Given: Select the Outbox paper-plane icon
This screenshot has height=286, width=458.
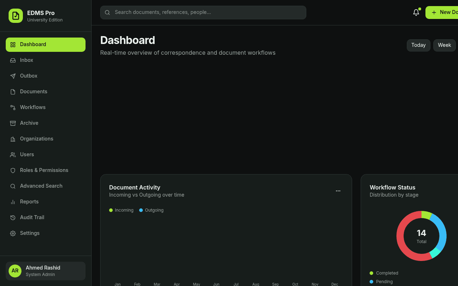Looking at the screenshot, I should click(x=13, y=76).
